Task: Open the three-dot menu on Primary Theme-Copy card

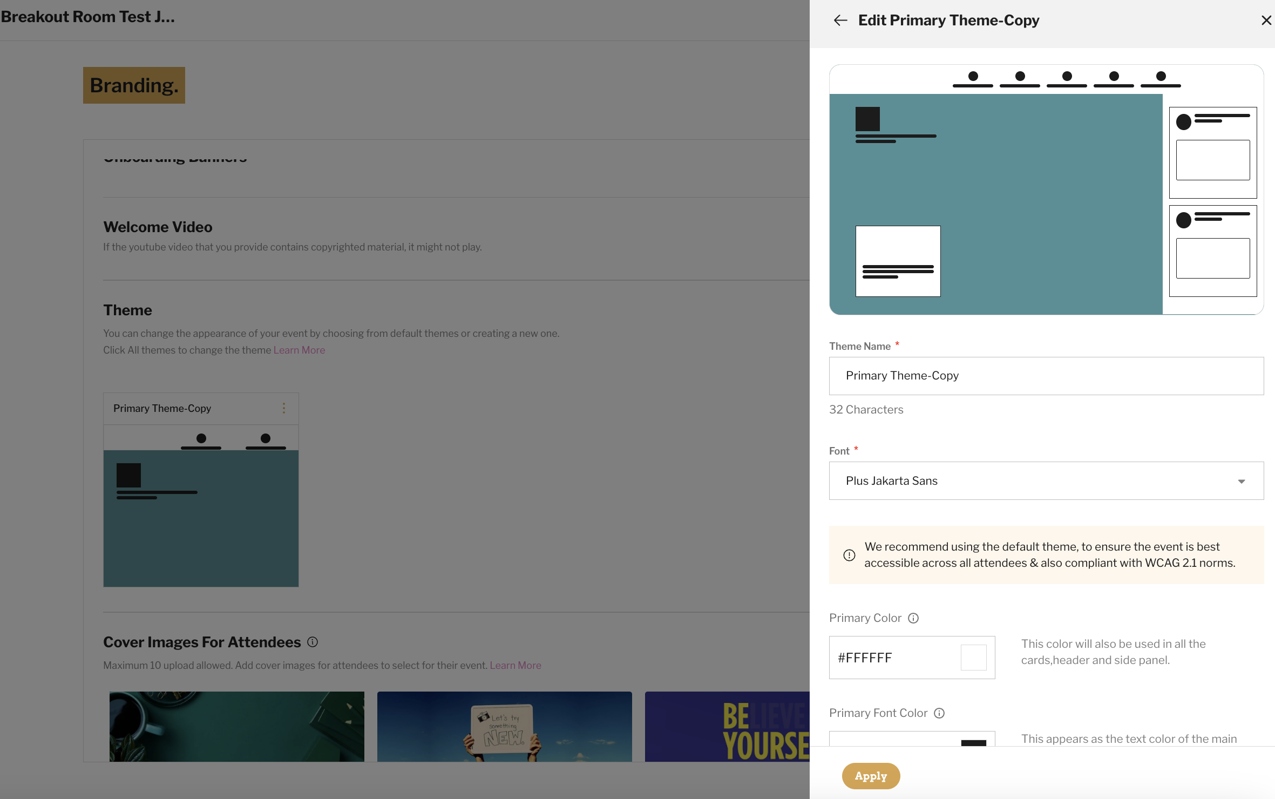Action: 284,408
